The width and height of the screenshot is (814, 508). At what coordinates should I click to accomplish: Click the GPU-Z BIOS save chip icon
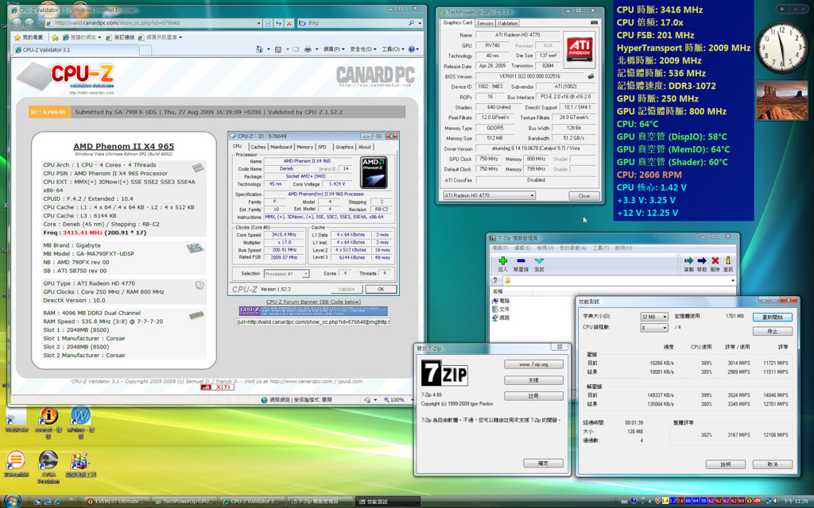(591, 76)
